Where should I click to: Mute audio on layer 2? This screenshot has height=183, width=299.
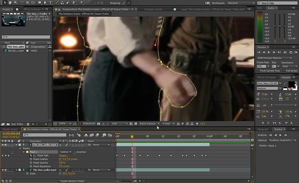(x=6, y=170)
